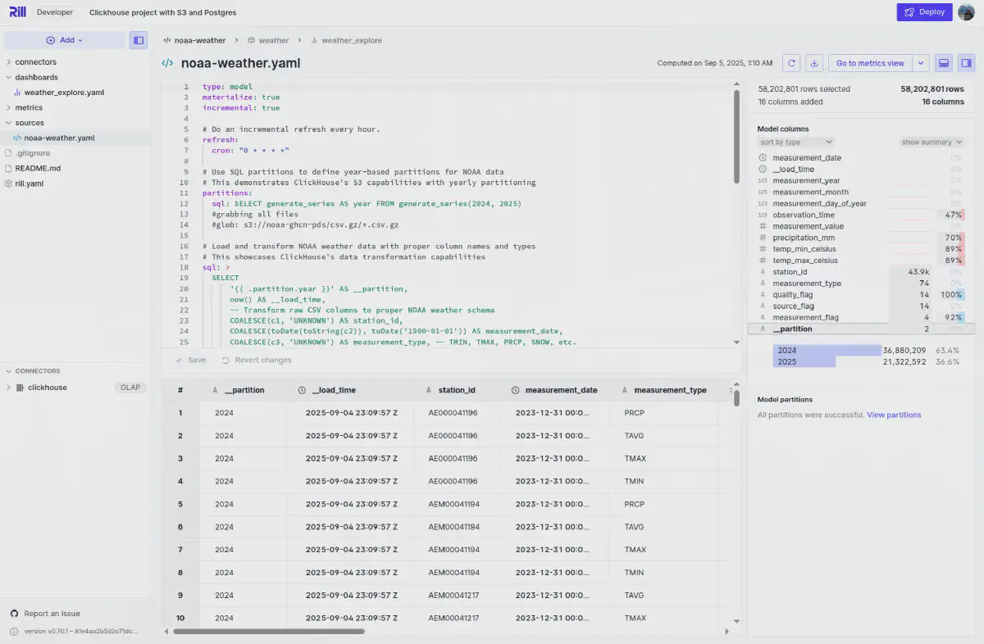Open the dropdown arrow beside Go to metrics view
The width and height of the screenshot is (984, 644).
pyautogui.click(x=921, y=63)
